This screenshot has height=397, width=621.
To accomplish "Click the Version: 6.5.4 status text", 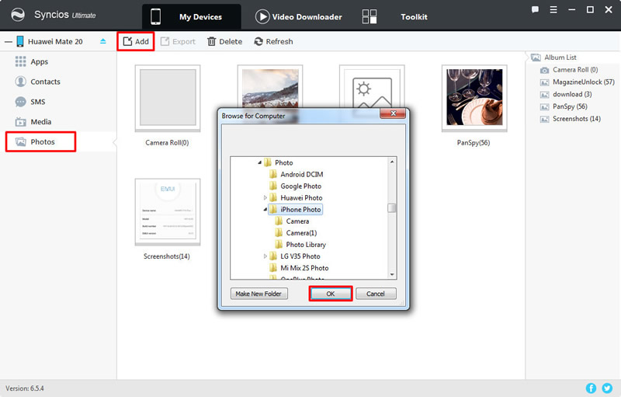I will [25, 388].
